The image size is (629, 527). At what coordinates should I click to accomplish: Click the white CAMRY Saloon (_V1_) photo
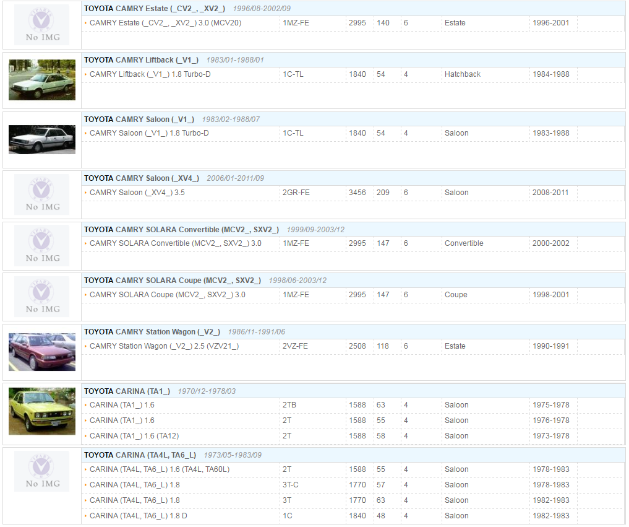(x=41, y=139)
